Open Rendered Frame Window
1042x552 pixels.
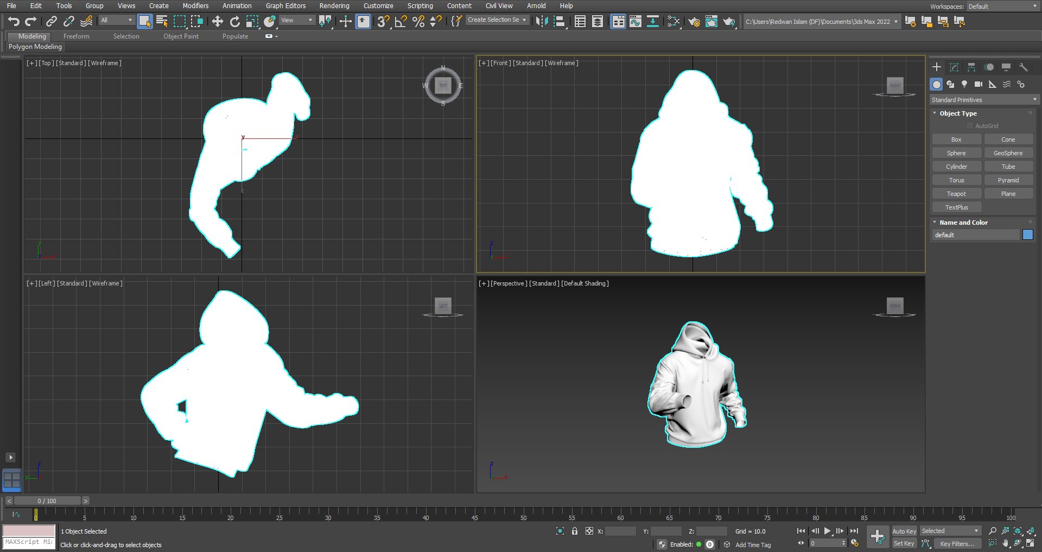(711, 21)
